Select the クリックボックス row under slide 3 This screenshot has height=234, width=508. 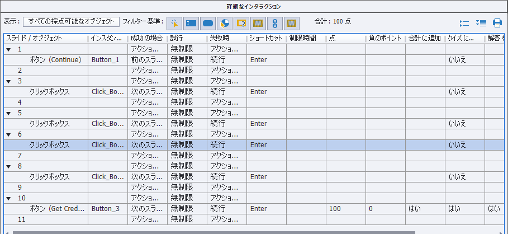pyautogui.click(x=254, y=91)
